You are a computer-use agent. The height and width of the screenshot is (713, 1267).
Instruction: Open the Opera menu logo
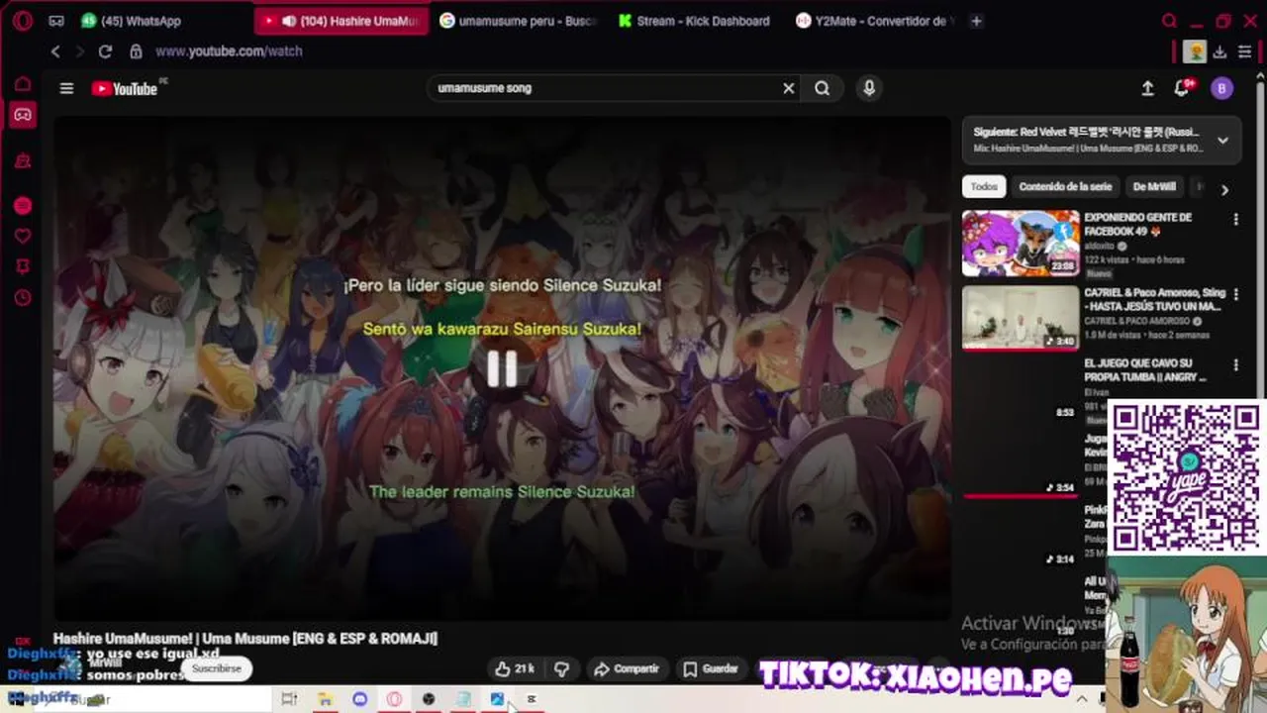(x=22, y=21)
